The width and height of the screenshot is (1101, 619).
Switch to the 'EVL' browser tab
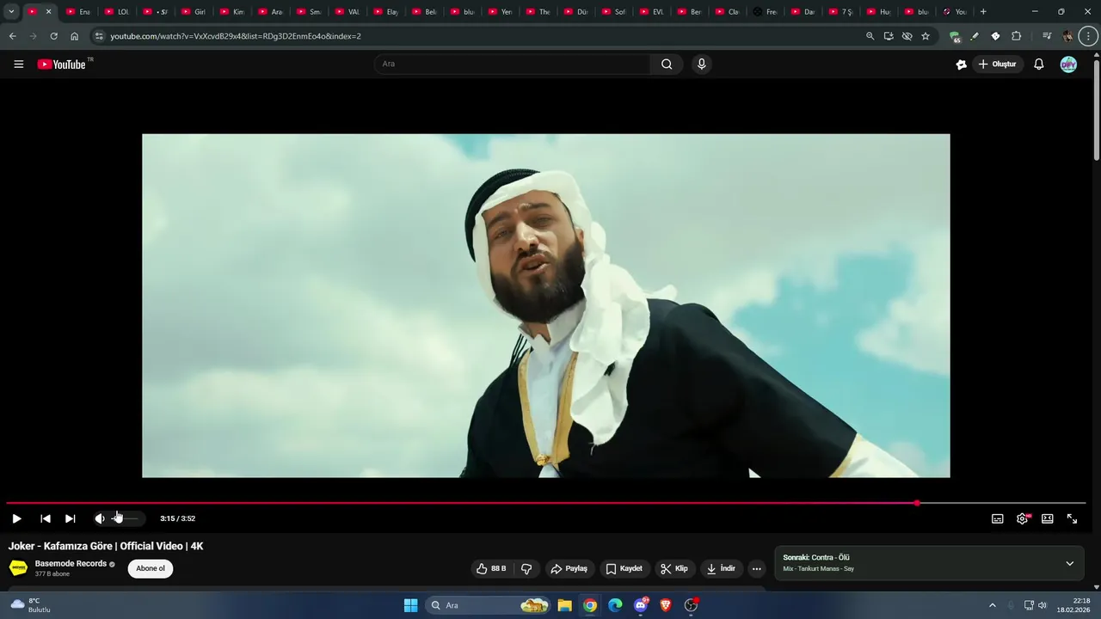click(x=652, y=12)
